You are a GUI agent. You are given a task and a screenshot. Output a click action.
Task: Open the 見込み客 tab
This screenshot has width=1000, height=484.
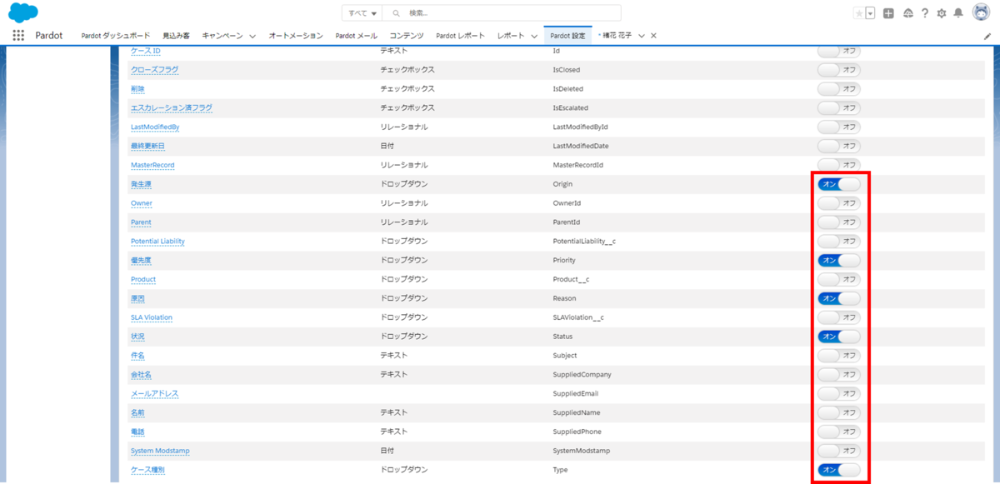(x=176, y=36)
